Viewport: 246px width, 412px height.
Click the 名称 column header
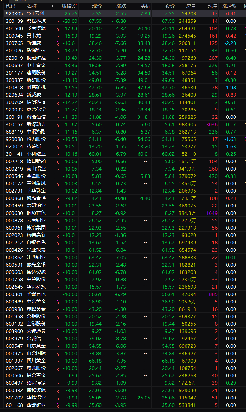coord(32,6)
